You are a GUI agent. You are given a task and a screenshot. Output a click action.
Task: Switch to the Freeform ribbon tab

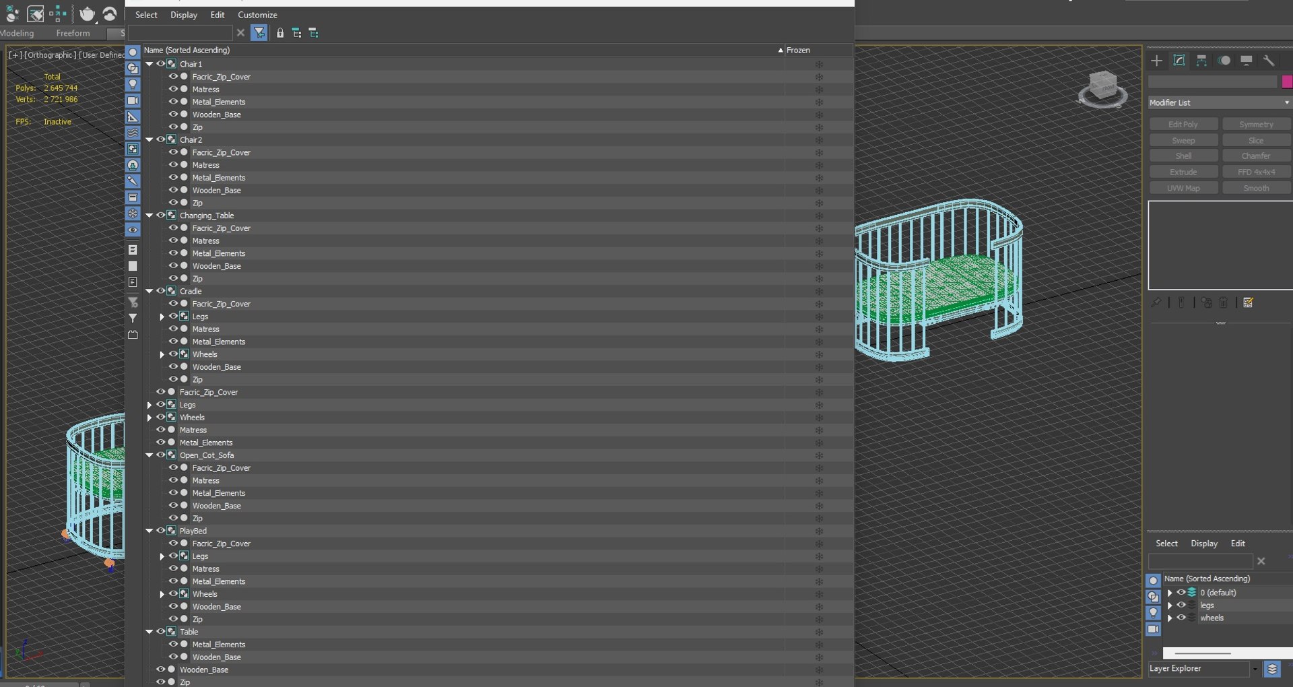(73, 33)
